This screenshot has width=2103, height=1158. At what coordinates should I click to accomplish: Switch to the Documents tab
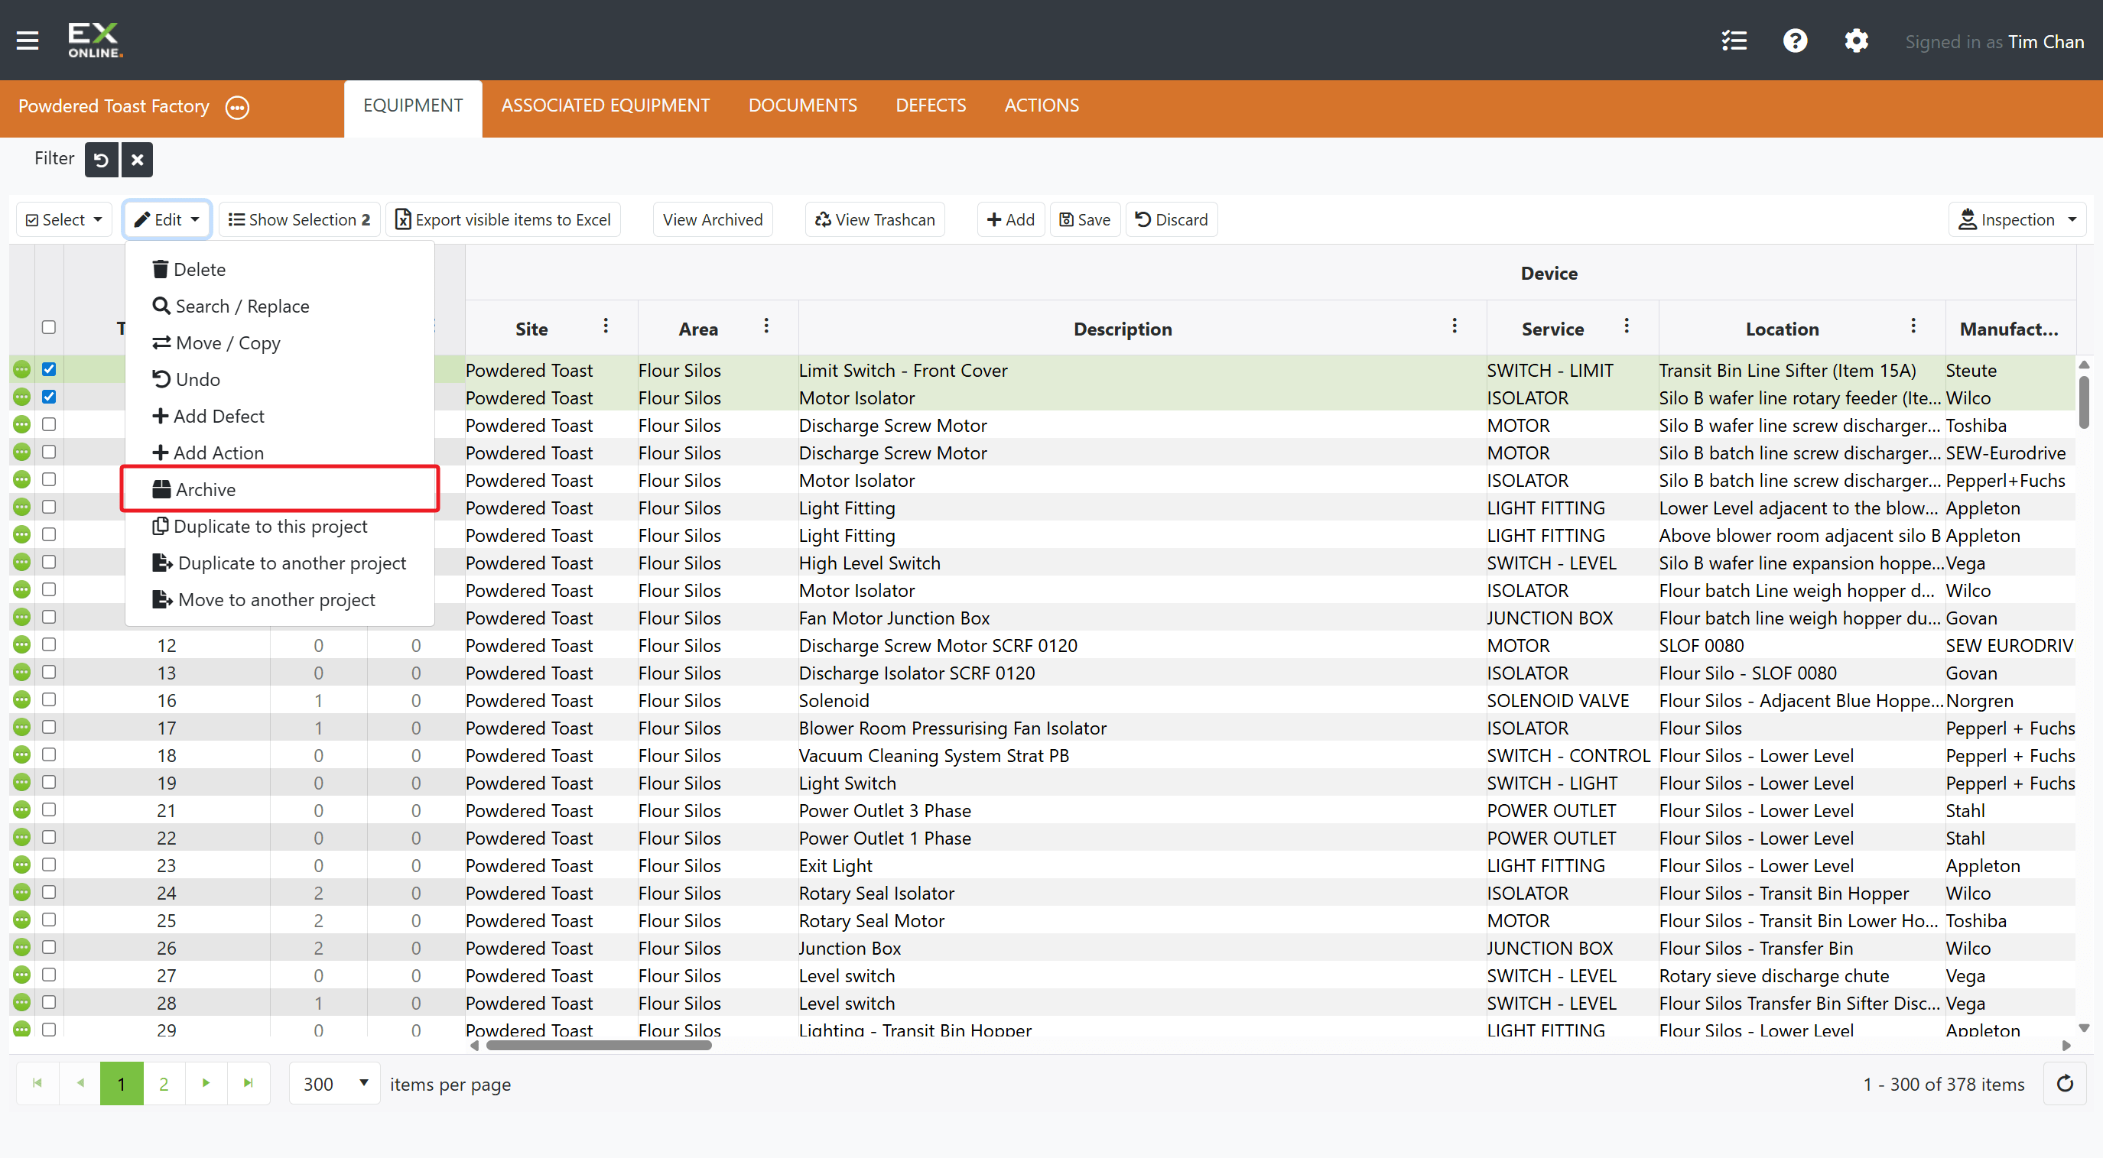coord(802,106)
